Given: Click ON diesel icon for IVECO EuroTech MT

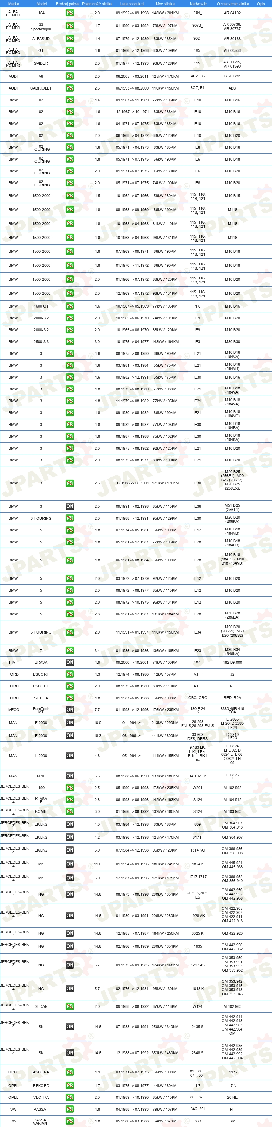Looking at the screenshot, I should coord(70,710).
